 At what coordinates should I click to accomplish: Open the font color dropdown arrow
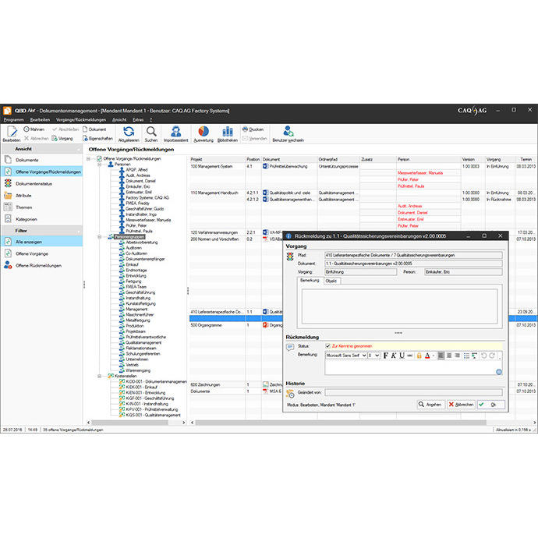[x=434, y=356]
